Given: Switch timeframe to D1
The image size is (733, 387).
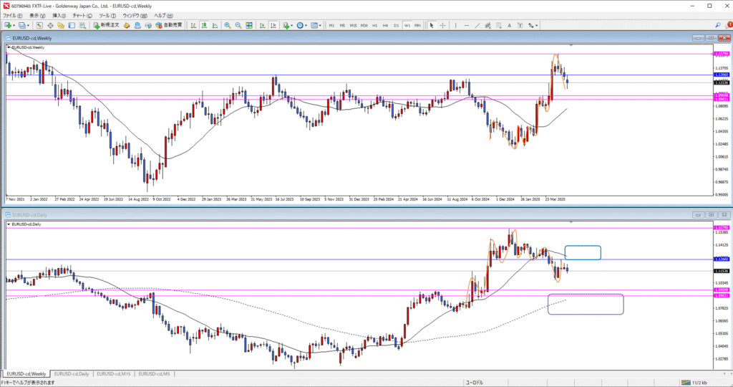Looking at the screenshot, I should click(x=396, y=25).
